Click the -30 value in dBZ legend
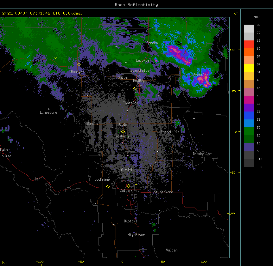 click(x=259, y=167)
